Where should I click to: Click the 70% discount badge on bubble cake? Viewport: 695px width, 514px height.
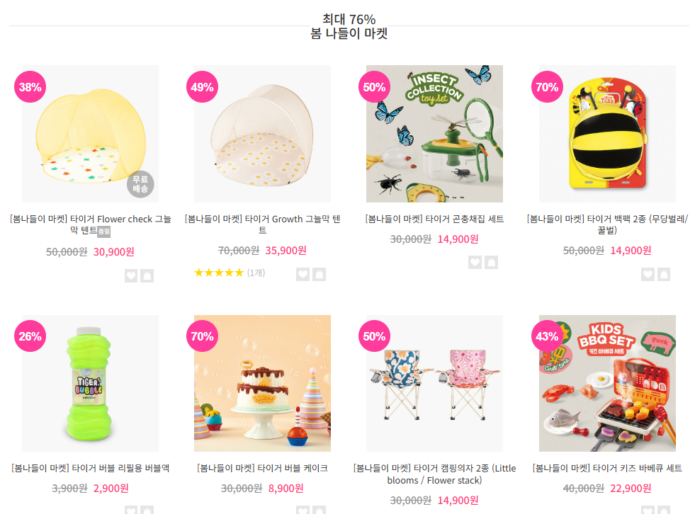(x=202, y=336)
